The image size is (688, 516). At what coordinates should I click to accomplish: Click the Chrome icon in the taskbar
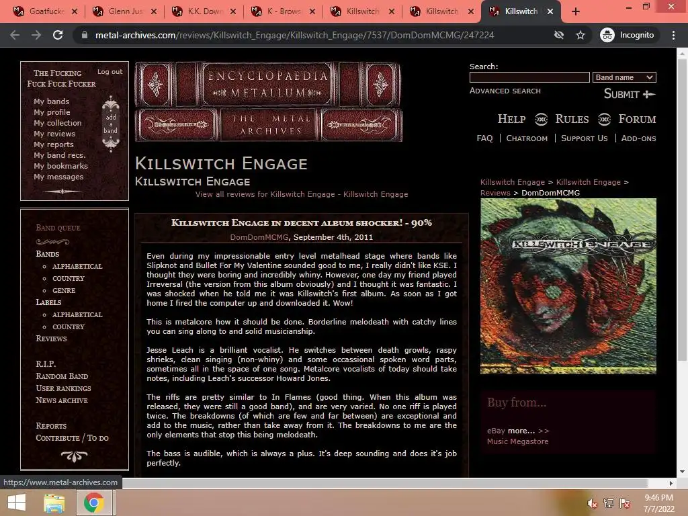click(94, 503)
